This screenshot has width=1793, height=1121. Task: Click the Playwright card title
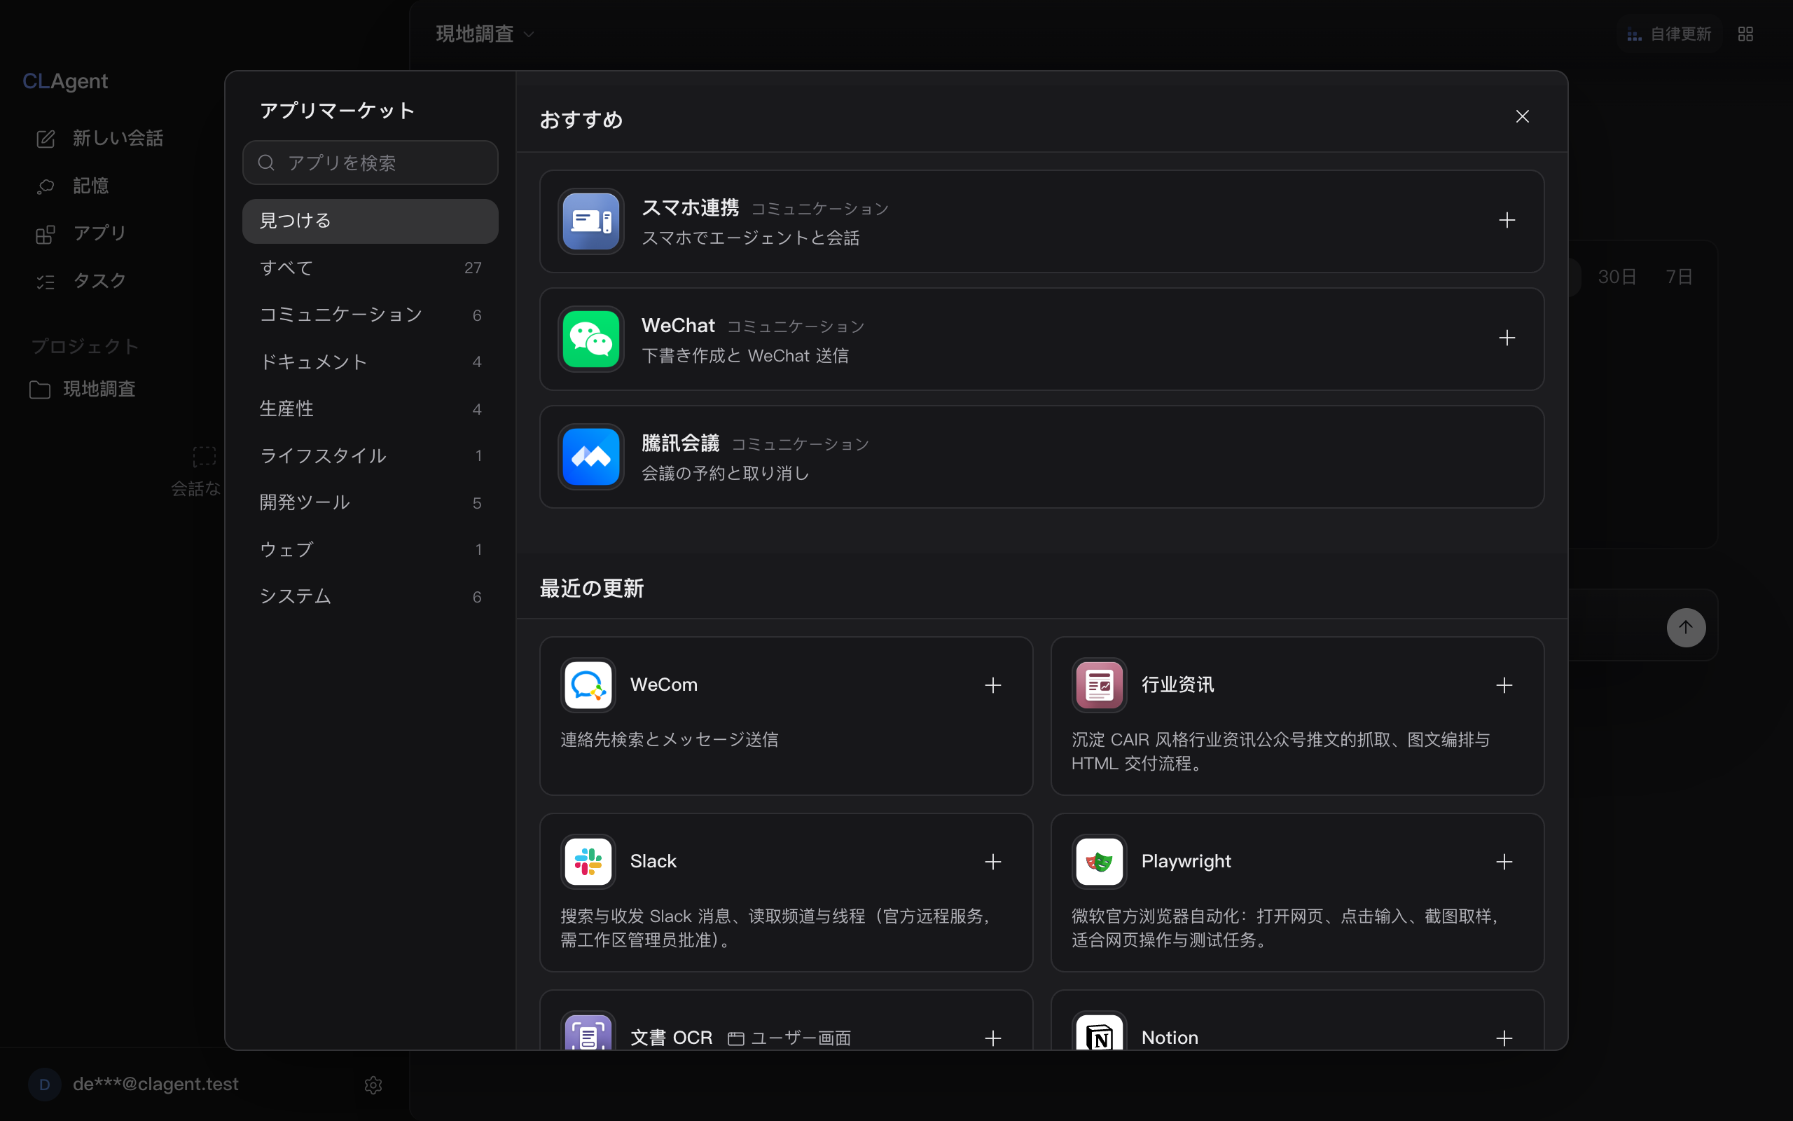pyautogui.click(x=1186, y=861)
